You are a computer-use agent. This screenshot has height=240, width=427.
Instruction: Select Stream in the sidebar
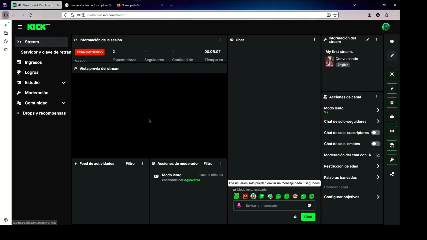41,42
